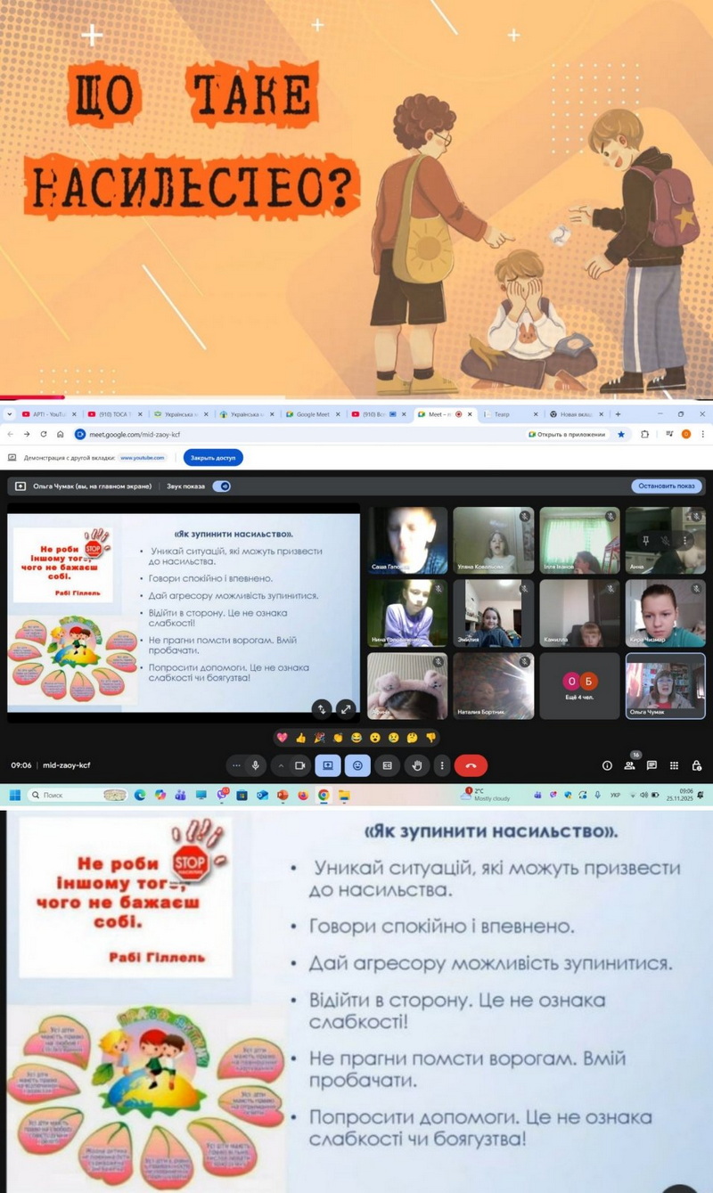The height and width of the screenshot is (1193, 713).
Task: Raise hand in the meeting
Action: (416, 764)
